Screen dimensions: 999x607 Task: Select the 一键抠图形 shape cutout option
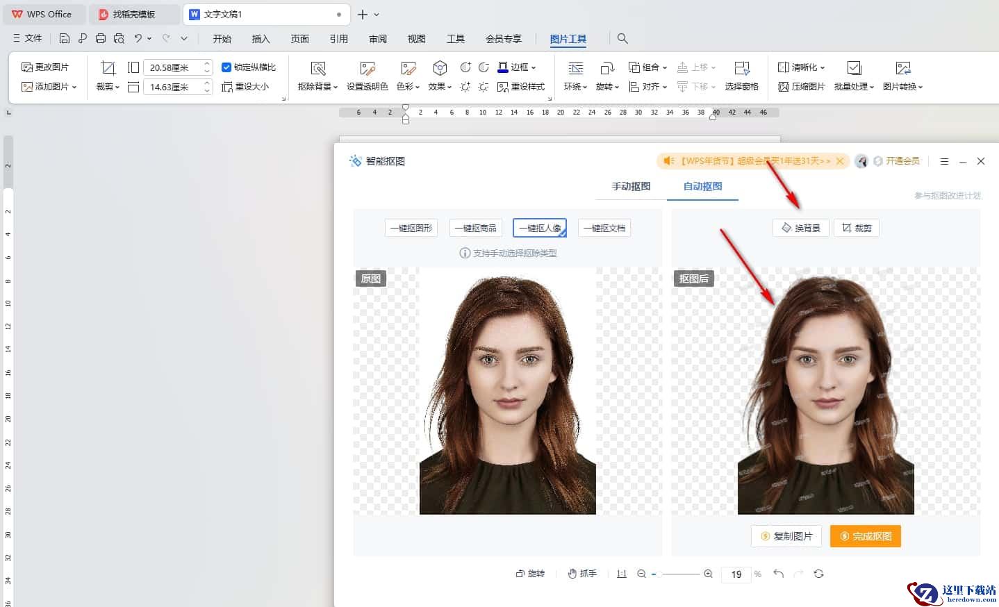coord(411,228)
